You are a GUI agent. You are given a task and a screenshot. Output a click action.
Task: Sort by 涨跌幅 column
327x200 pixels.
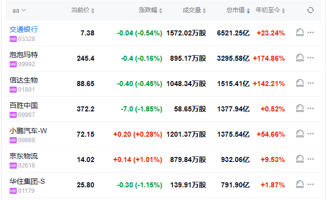pyautogui.click(x=151, y=10)
